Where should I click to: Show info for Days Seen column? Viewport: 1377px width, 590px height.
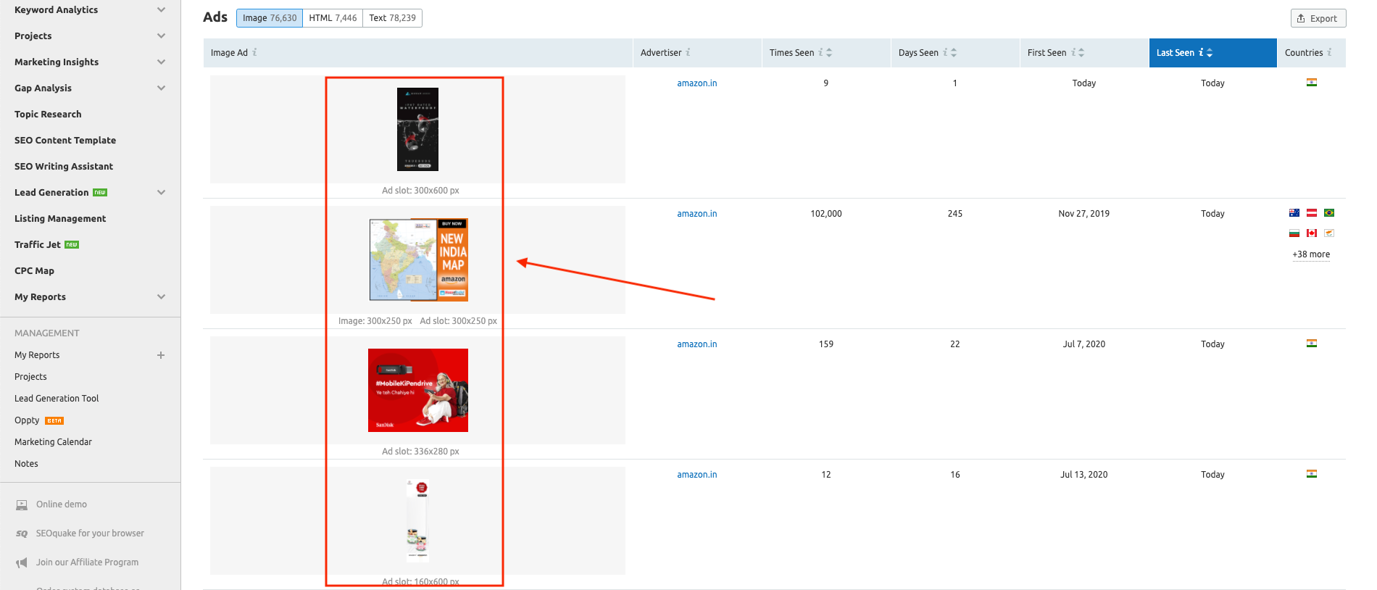(945, 52)
